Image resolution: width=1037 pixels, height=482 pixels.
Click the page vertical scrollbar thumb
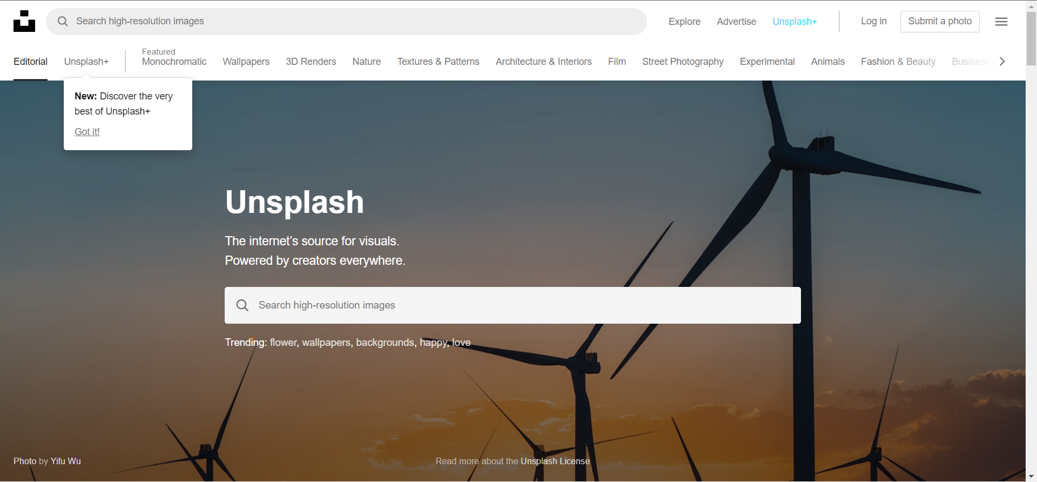click(x=1031, y=38)
